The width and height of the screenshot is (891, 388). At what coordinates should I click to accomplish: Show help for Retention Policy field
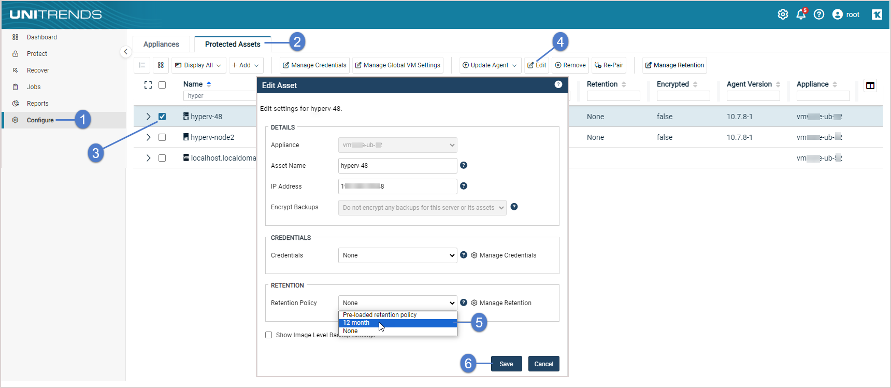[x=464, y=303]
